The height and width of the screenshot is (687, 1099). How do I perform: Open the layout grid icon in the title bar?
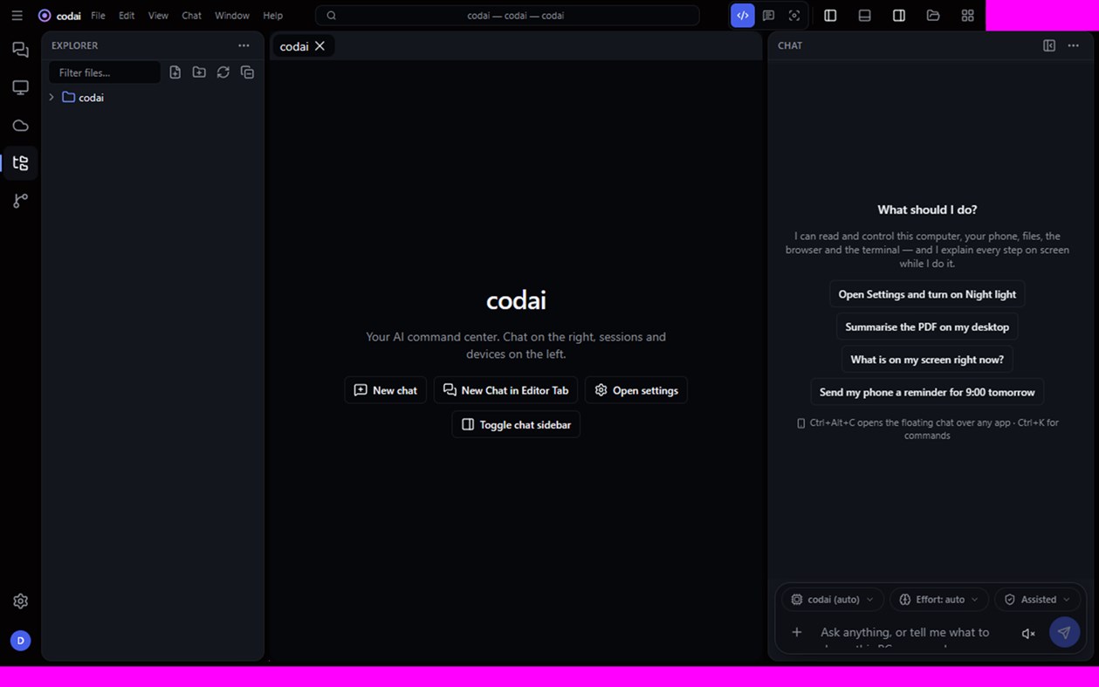point(967,16)
